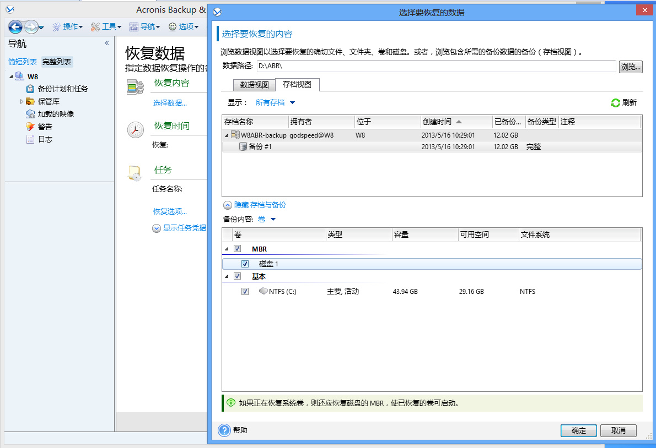Screen dimensions: 656x448
Task: Click the blue help question mark icon
Action: click(x=225, y=430)
